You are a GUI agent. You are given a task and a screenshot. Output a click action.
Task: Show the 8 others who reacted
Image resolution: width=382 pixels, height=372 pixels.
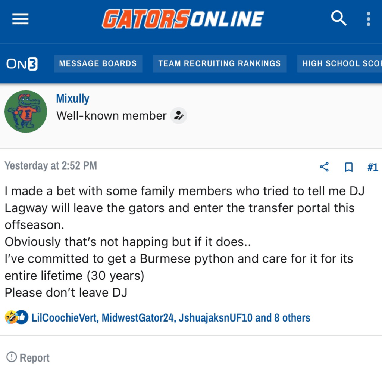pyautogui.click(x=292, y=318)
